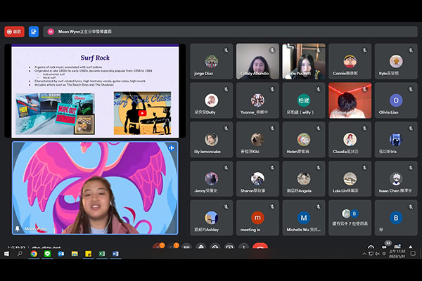422x281 pixels.
Task: Click the pin icon next to Moon Wynn's name
Action: [18, 229]
